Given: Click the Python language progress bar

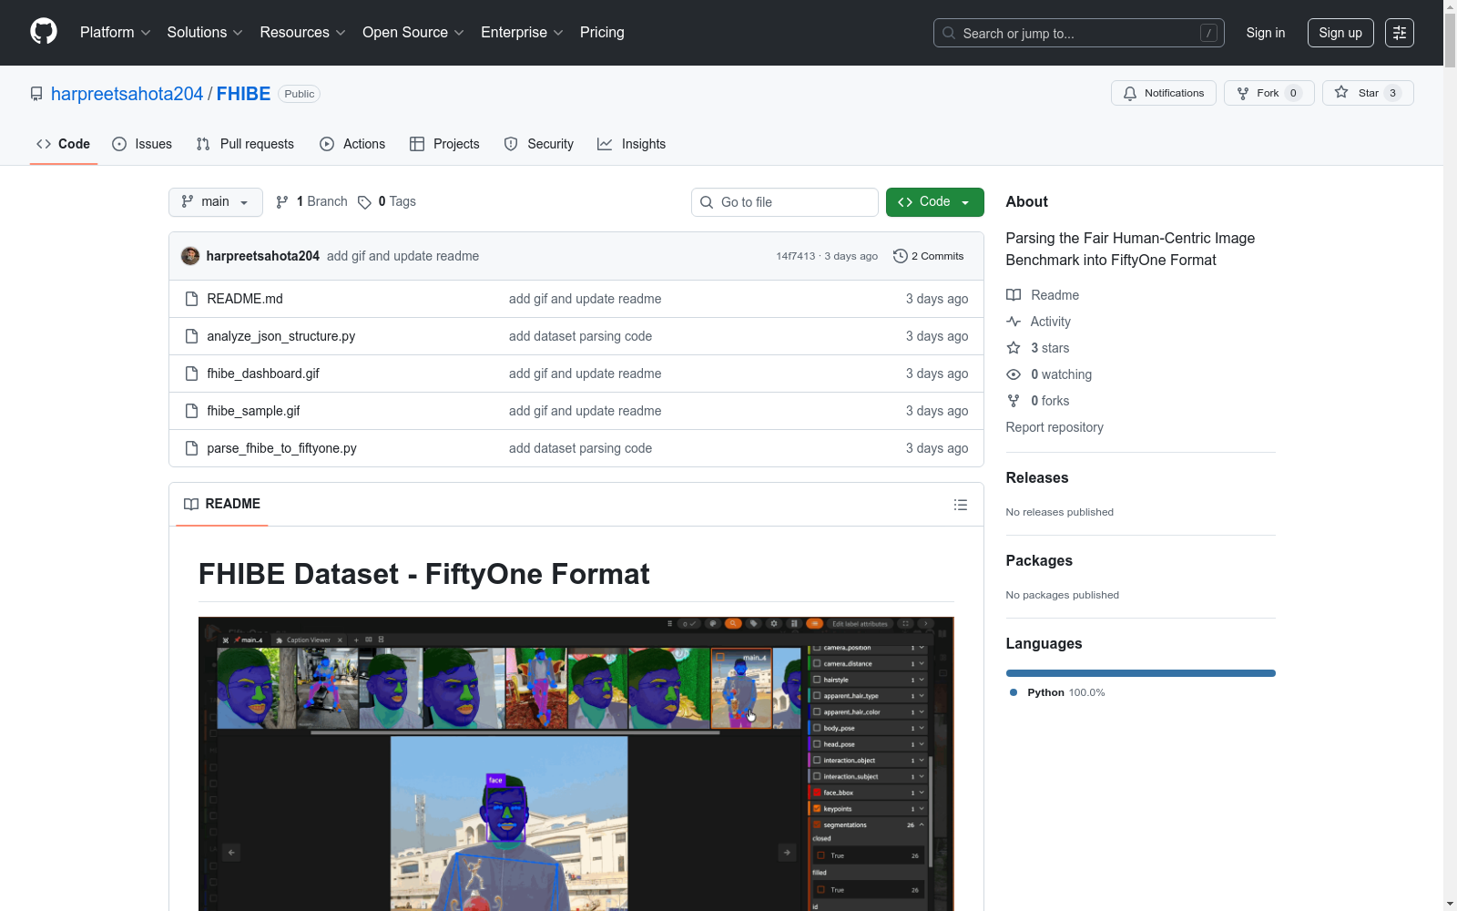Looking at the screenshot, I should click(x=1141, y=673).
